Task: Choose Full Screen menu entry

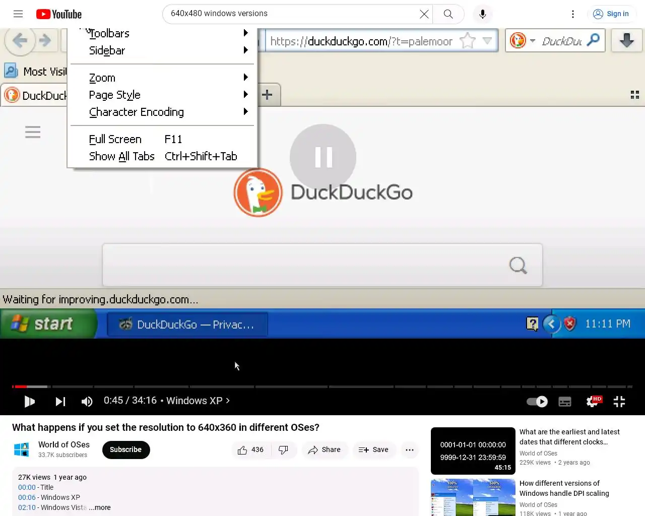Action: [162, 139]
